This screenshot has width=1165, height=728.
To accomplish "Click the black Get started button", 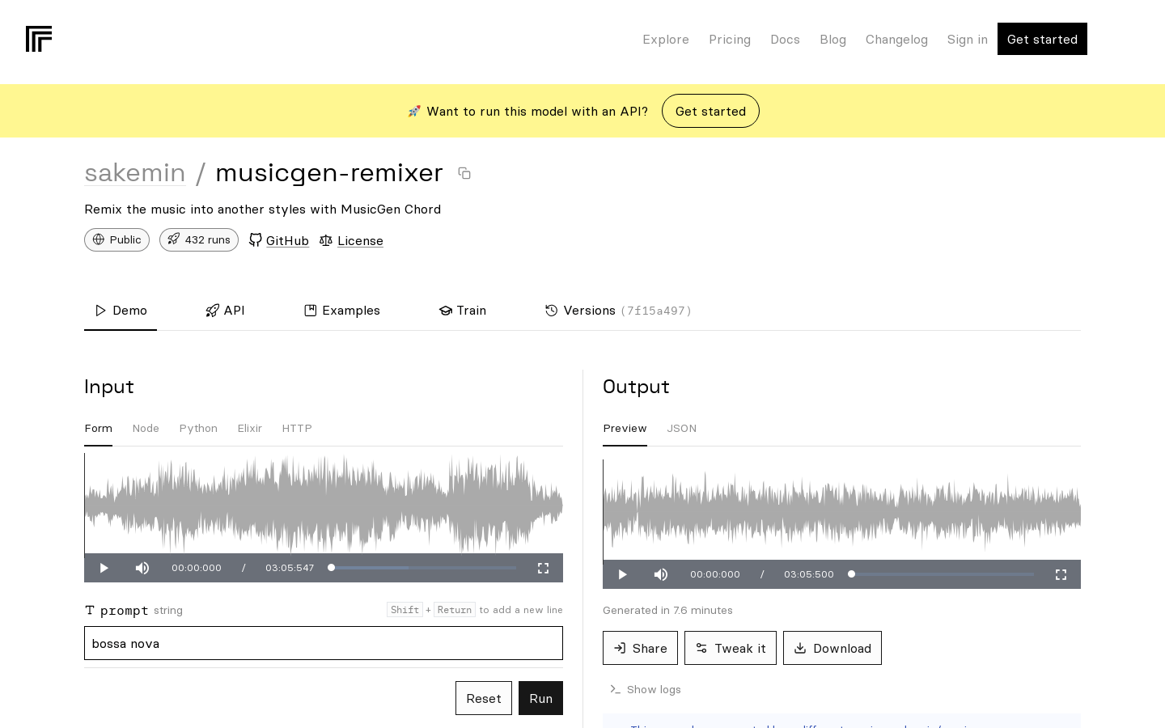I will (1042, 39).
